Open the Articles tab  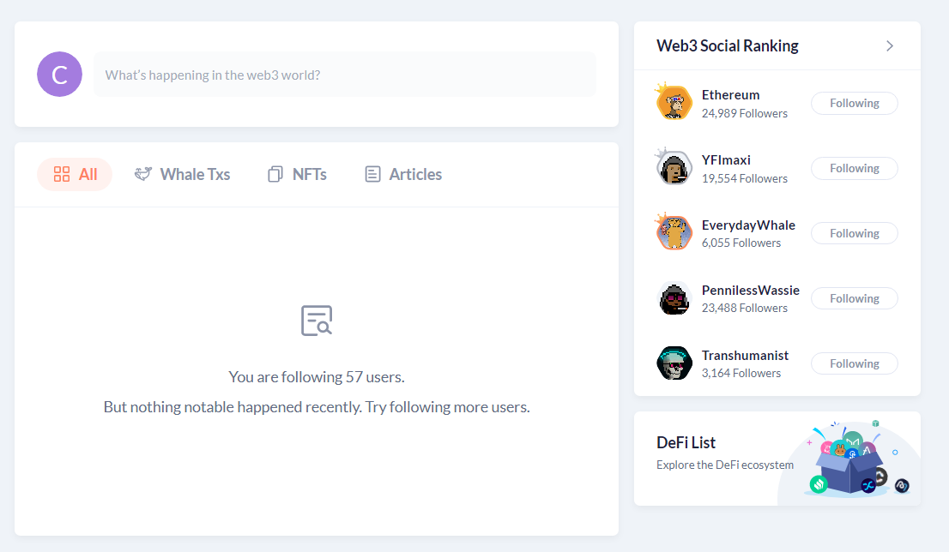point(403,174)
